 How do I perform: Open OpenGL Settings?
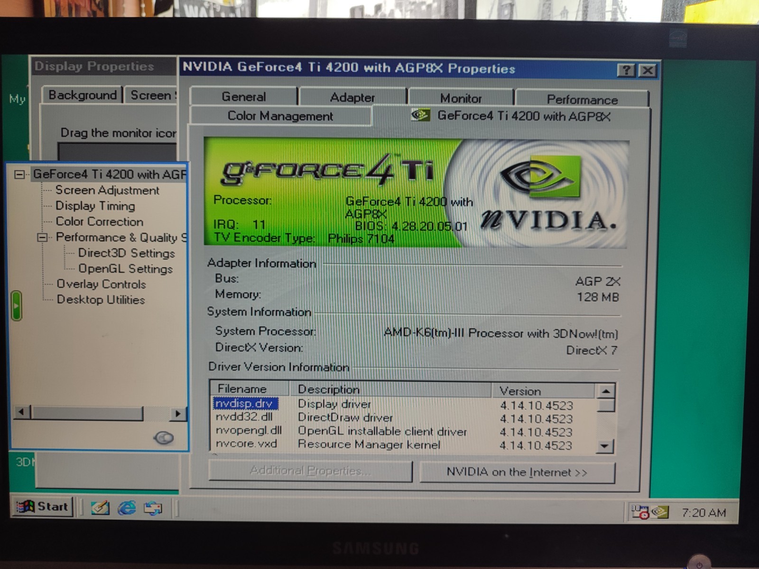(125, 268)
